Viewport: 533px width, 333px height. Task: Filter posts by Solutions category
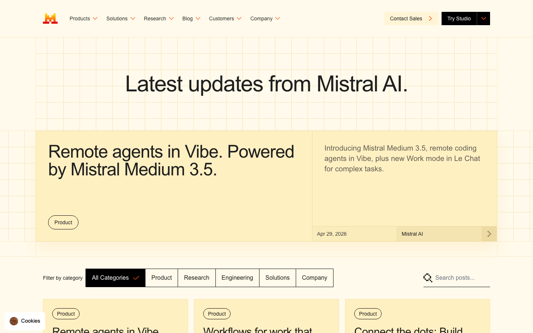[278, 278]
